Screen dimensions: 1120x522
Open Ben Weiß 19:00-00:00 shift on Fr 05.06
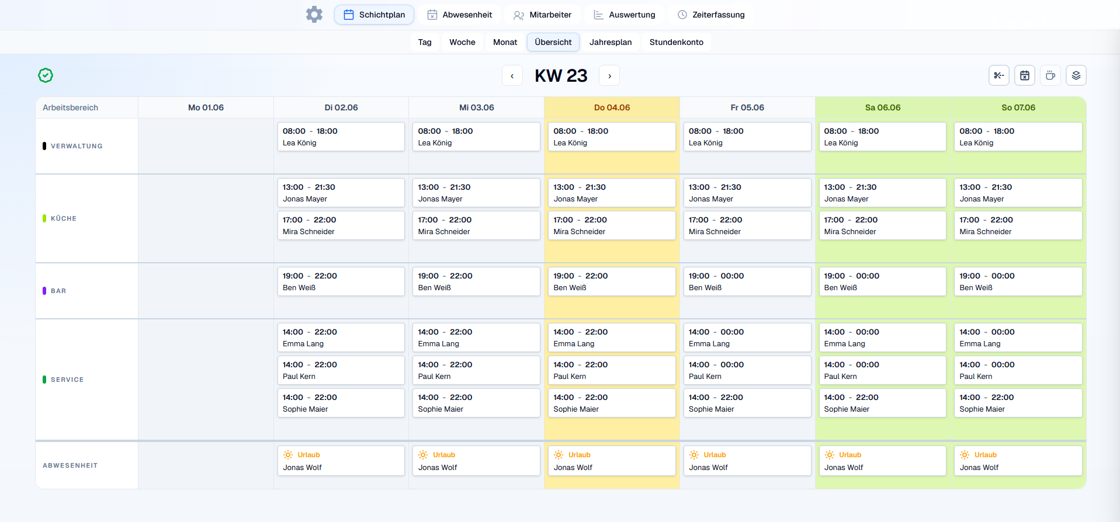pos(747,281)
